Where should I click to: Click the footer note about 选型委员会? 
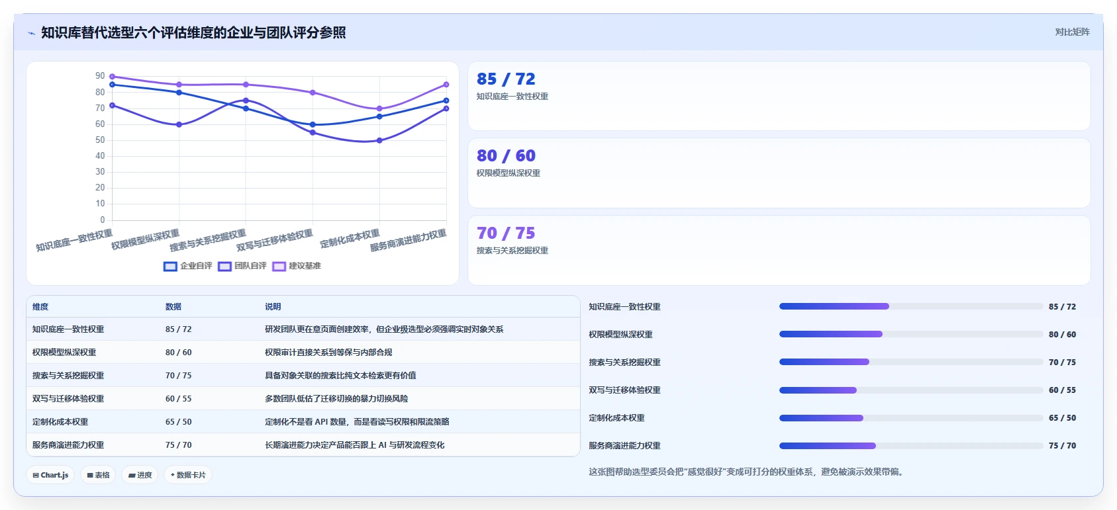click(x=746, y=472)
